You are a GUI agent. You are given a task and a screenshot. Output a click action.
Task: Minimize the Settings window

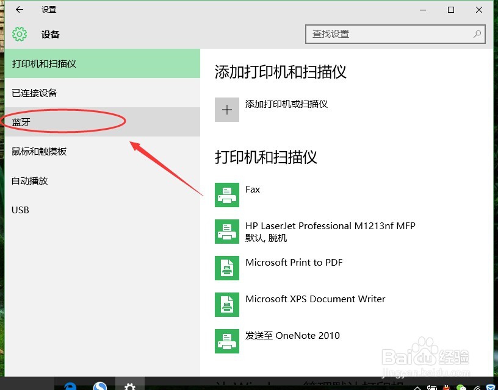423,10
